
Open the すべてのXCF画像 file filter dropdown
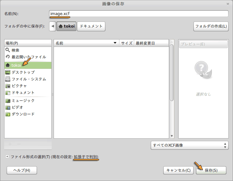pyautogui.click(x=189, y=145)
